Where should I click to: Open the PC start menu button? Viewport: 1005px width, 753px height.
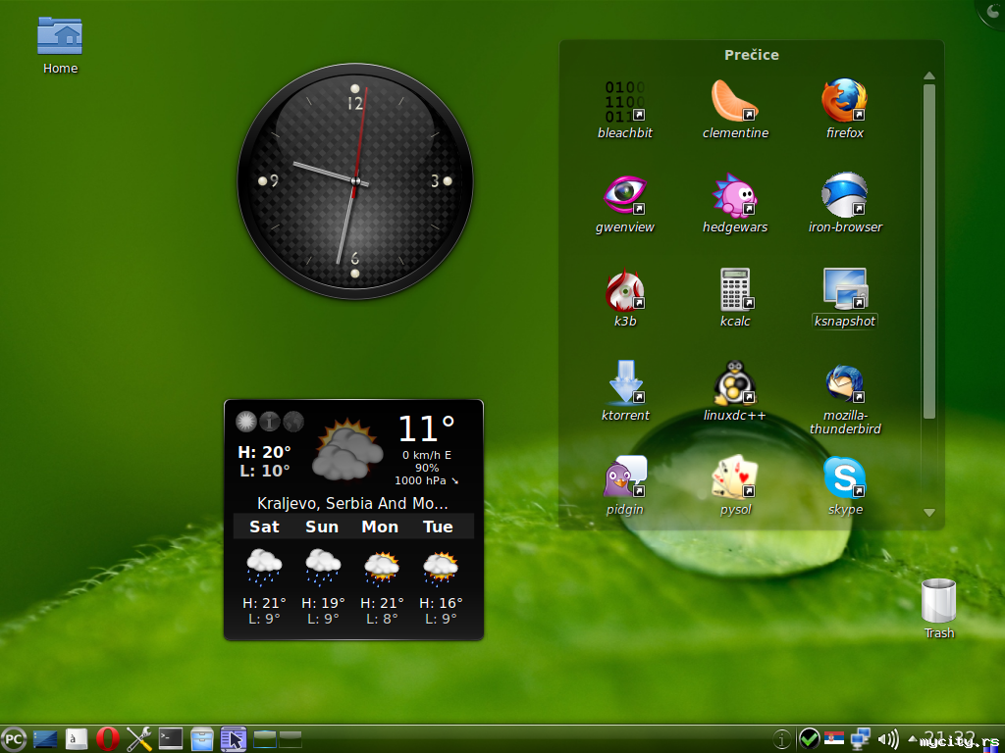[x=14, y=739]
